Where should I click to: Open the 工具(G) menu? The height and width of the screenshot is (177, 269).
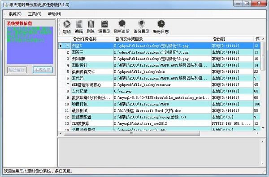click(35, 14)
